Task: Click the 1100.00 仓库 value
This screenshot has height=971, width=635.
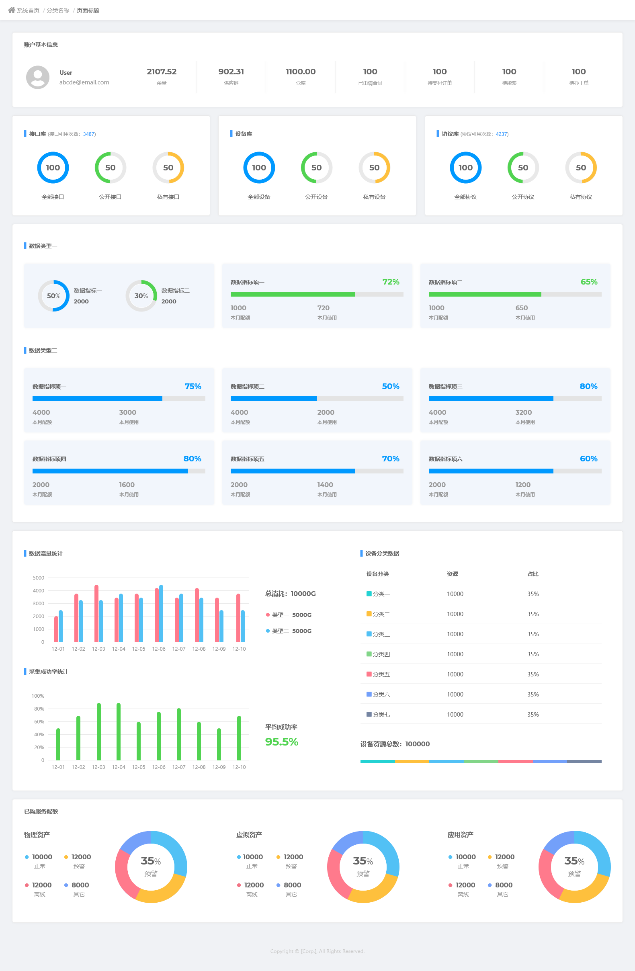Action: (x=301, y=72)
